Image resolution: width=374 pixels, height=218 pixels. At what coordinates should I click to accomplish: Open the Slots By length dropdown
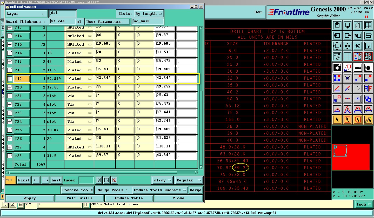point(149,14)
